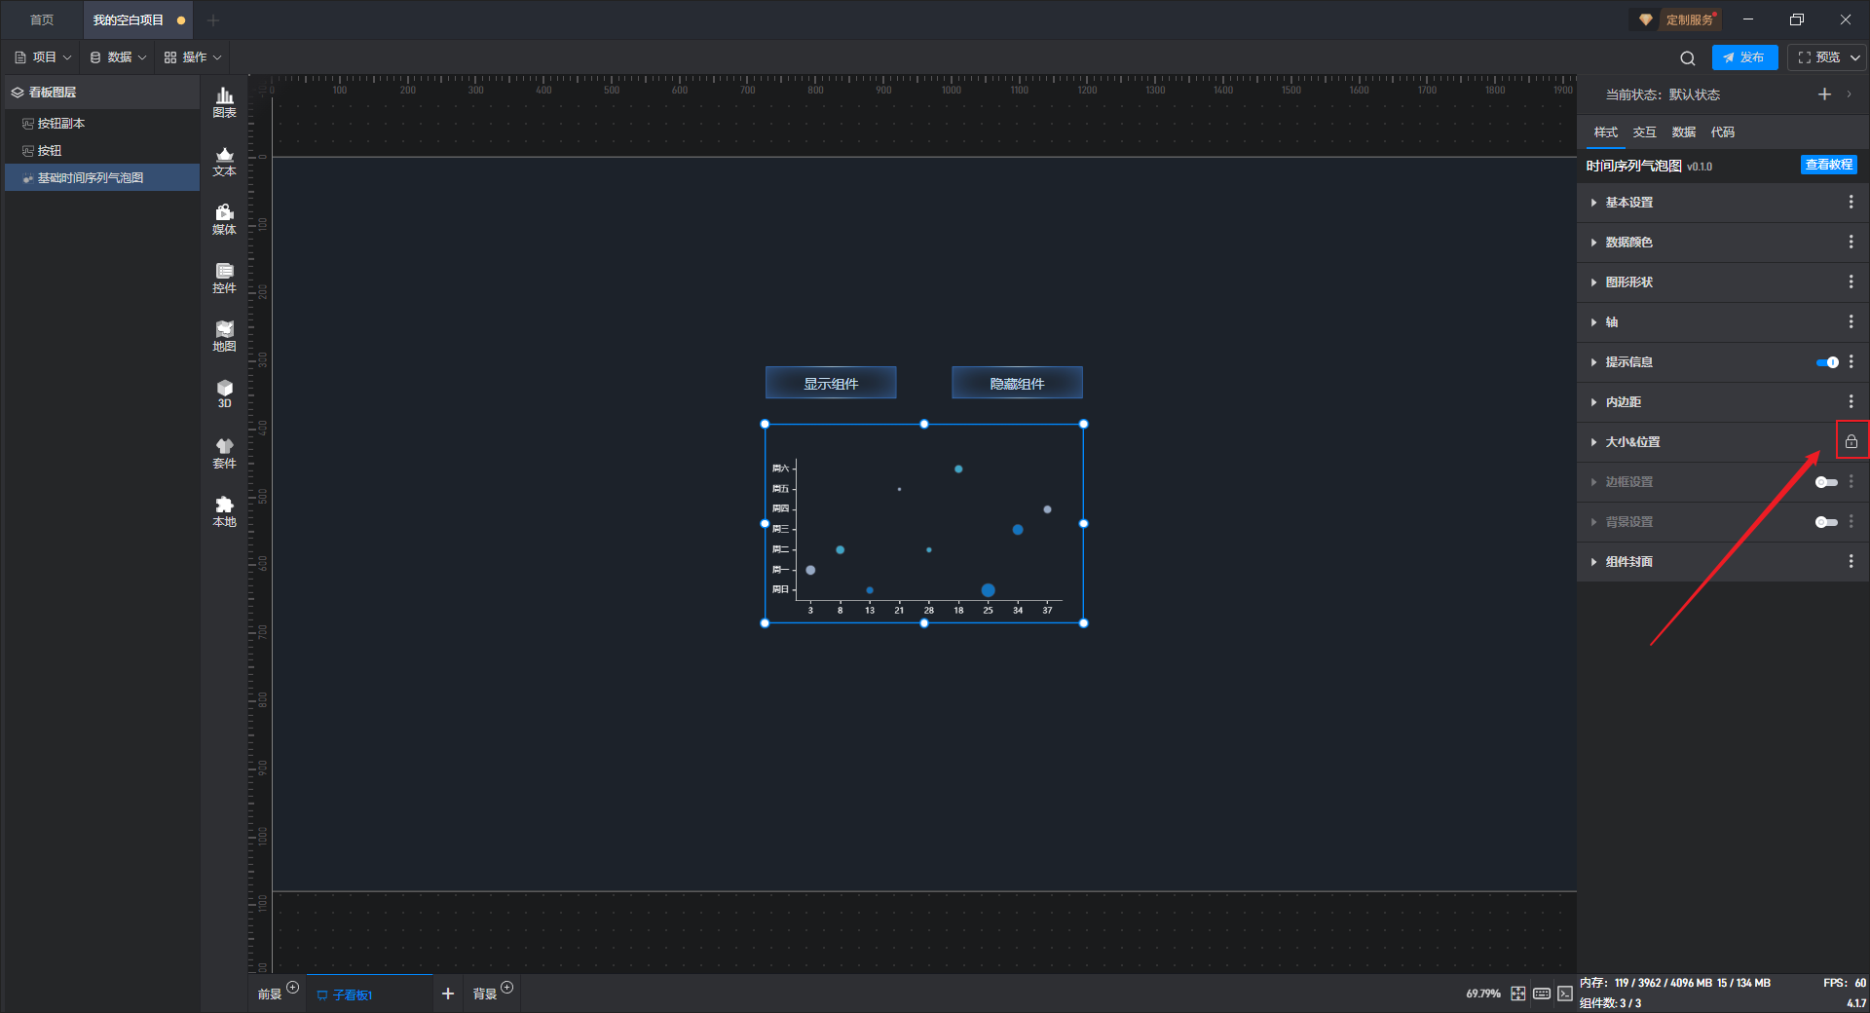
Task: Click the 隐藏组件 canvas button
Action: [x=1017, y=383]
